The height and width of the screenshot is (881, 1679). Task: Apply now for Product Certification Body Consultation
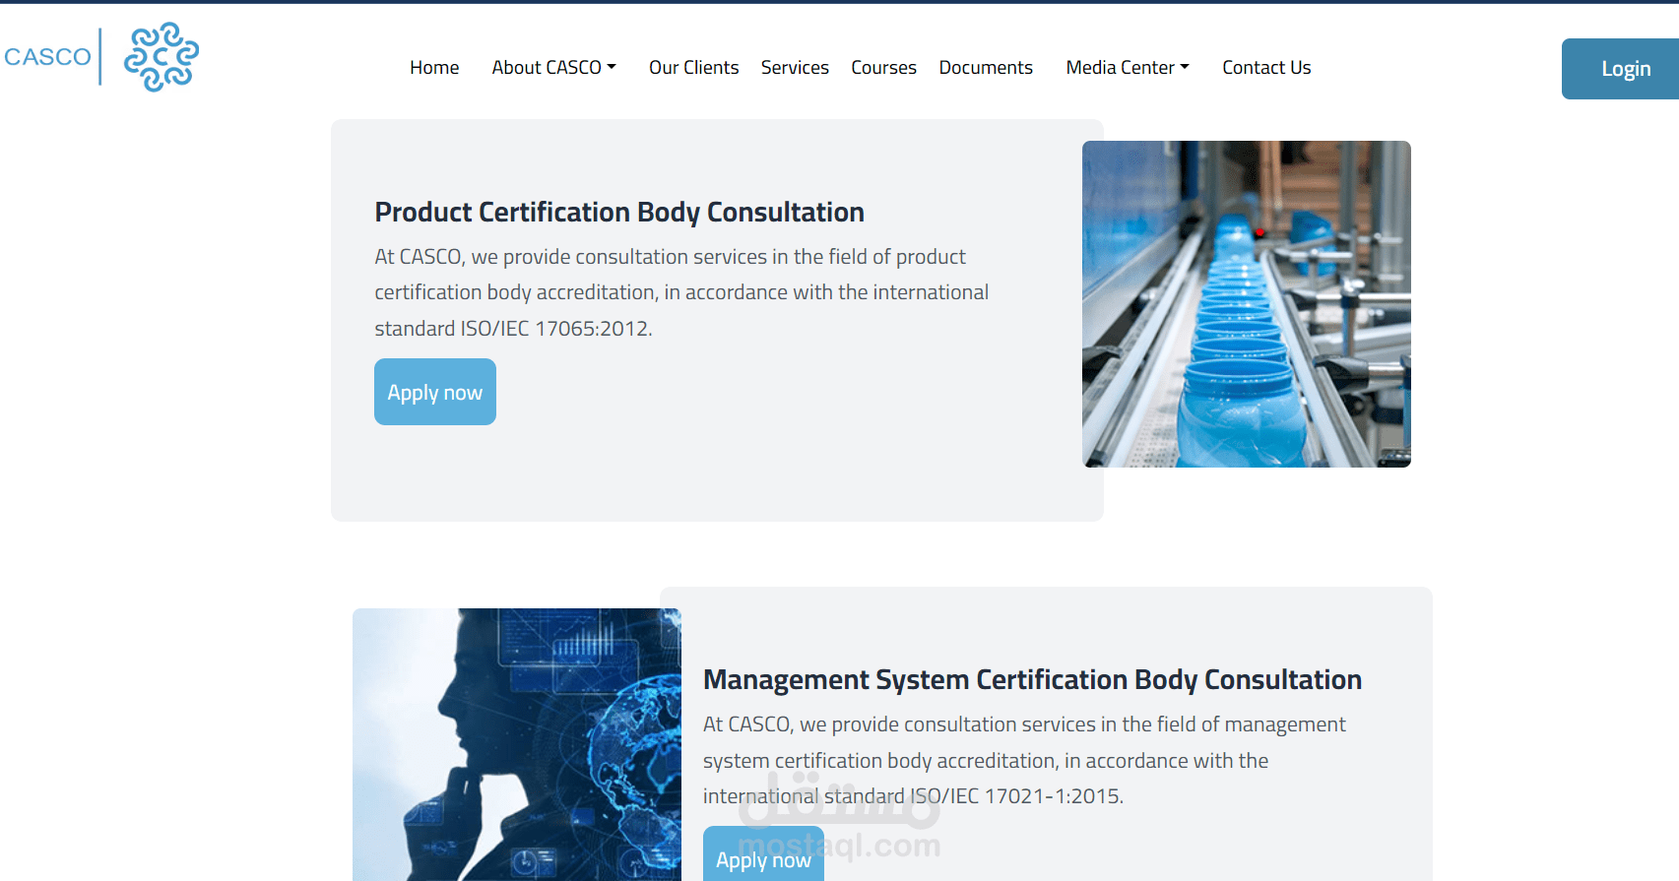[435, 392]
